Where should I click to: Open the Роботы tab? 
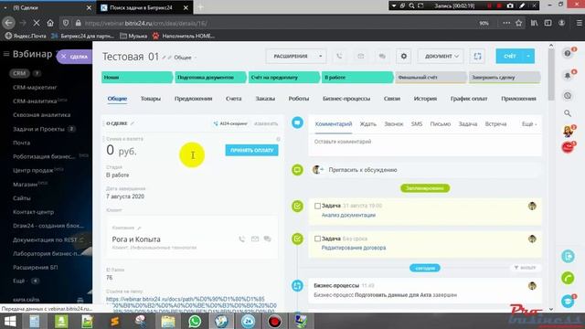(299, 99)
